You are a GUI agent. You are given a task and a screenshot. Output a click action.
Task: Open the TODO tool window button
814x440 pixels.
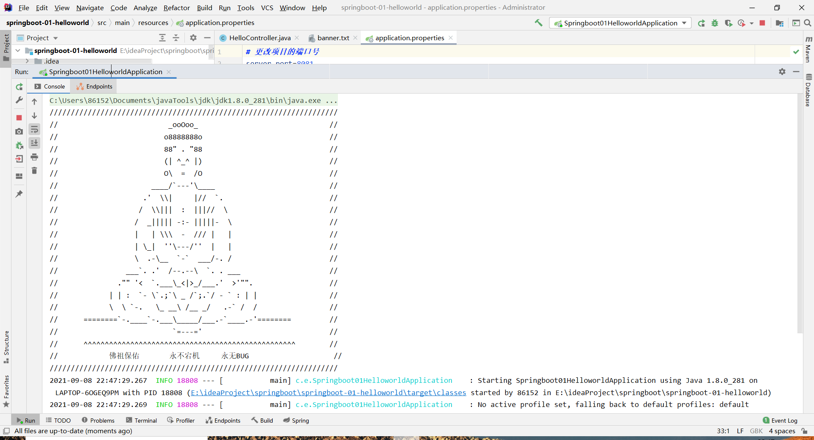coord(59,421)
